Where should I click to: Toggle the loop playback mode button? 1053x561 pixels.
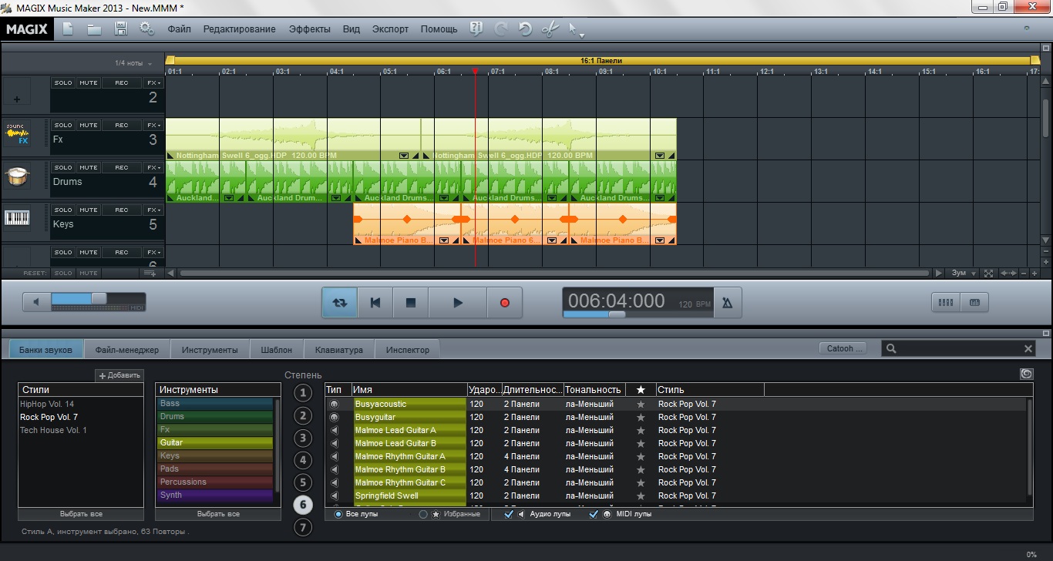point(340,303)
